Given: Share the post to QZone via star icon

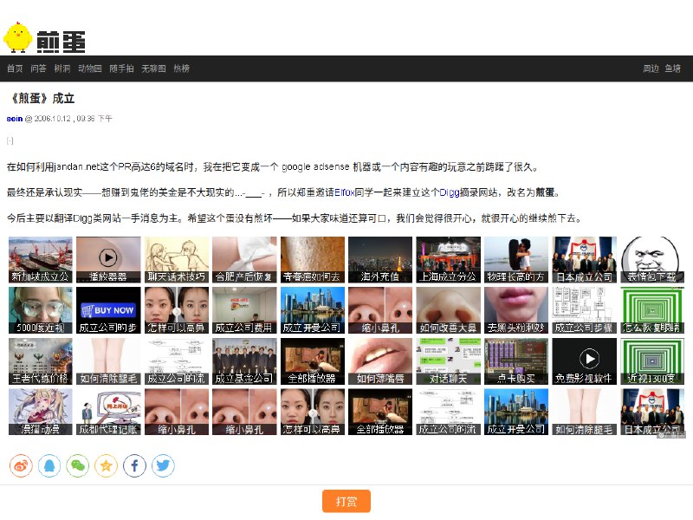Looking at the screenshot, I should tap(105, 465).
